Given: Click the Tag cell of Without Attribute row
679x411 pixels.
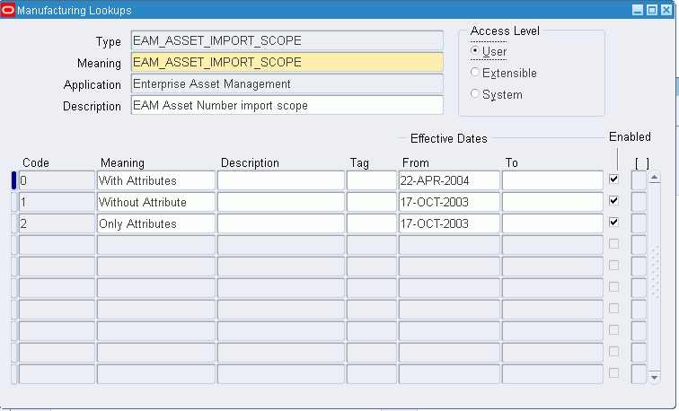Looking at the screenshot, I should pos(372,202).
